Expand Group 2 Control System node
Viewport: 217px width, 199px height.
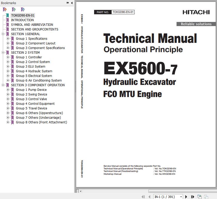coord(8,62)
